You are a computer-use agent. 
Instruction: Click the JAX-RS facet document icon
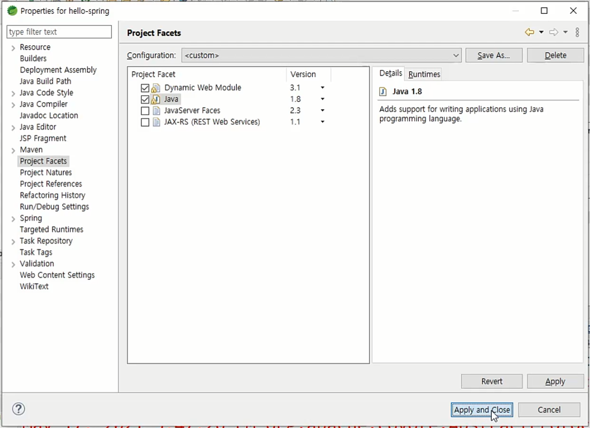coord(156,122)
